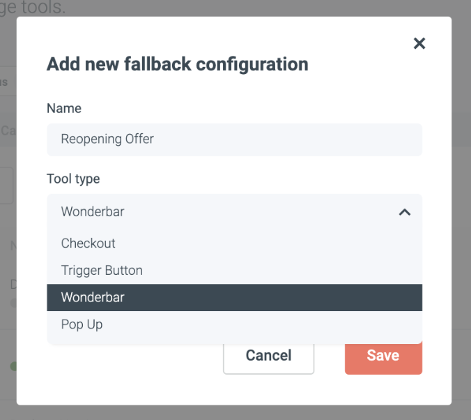Click the partially hidden tab at left edge
Image resolution: width=471 pixels, height=420 pixels.
[4, 82]
